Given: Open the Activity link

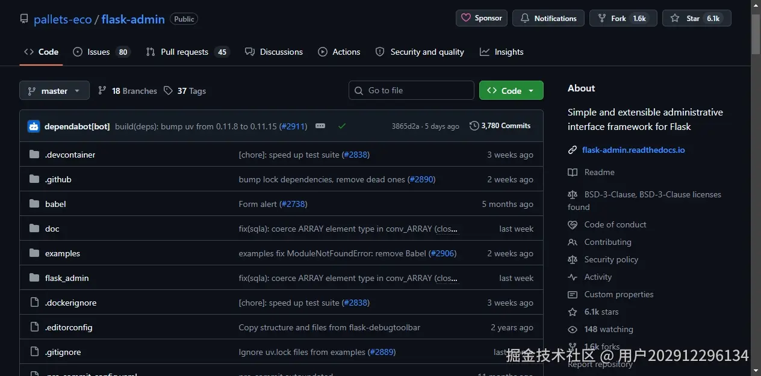Looking at the screenshot, I should pyautogui.click(x=598, y=277).
